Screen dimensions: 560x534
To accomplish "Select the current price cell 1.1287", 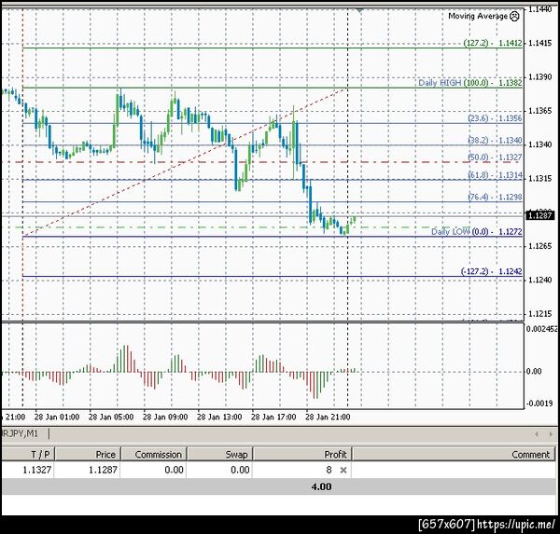I will (103, 470).
